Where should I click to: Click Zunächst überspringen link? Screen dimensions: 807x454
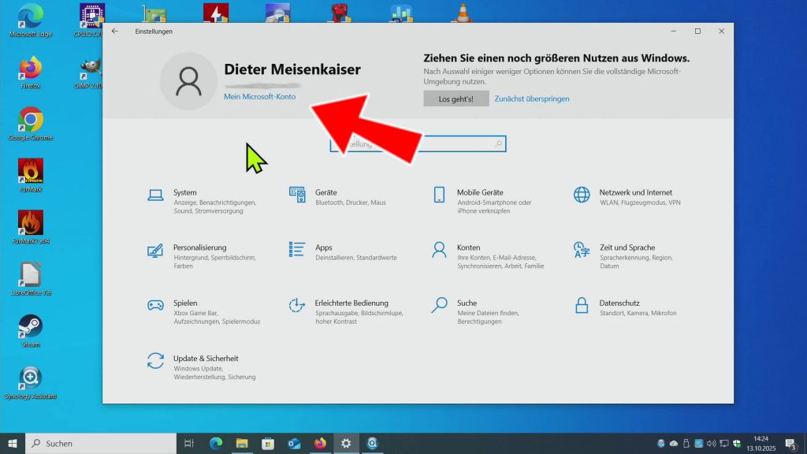[x=531, y=99]
